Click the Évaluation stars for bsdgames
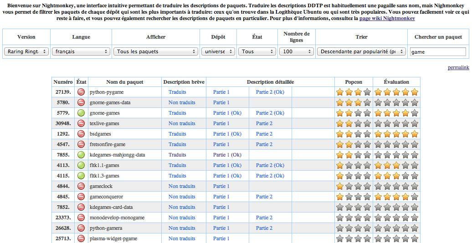Screen dimensions: 472x243 pos(396,134)
